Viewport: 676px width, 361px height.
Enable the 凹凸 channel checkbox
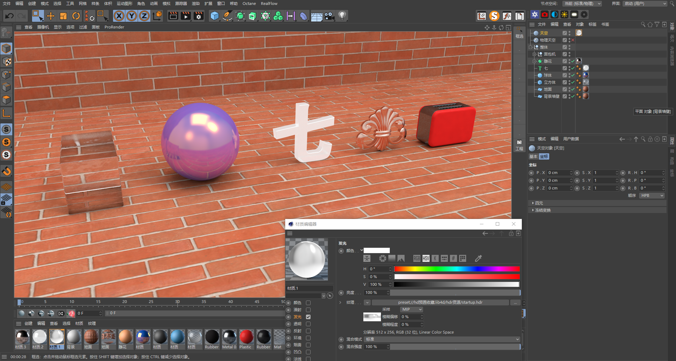(x=308, y=352)
